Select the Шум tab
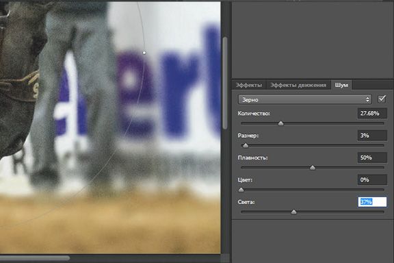The height and width of the screenshot is (263, 394). (x=341, y=85)
